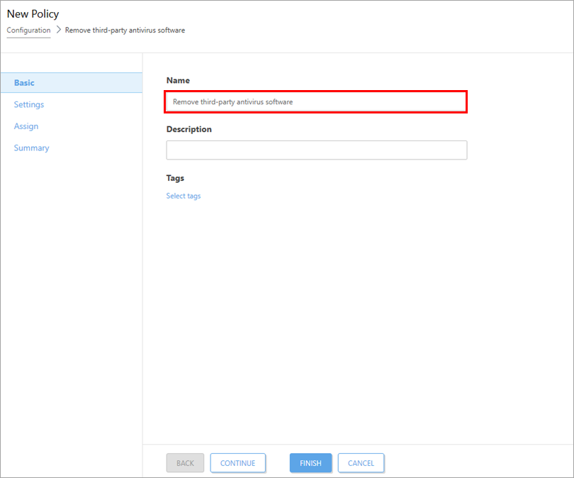Screen dimensions: 574x478
Task: Select the breadcrumb text Remove third-party antivirus software
Action: (x=125, y=30)
